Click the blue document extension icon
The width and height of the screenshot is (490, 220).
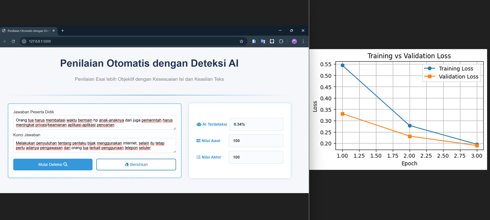coord(254,41)
